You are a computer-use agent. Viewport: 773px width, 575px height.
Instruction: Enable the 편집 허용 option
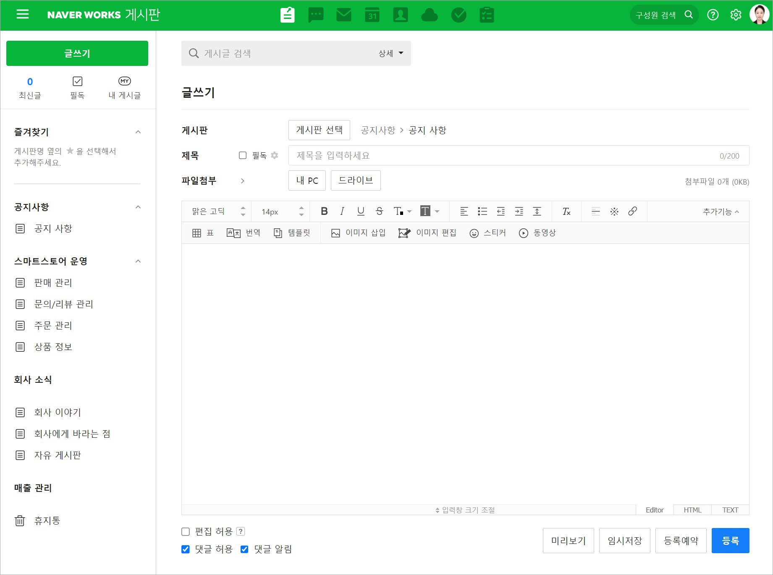[x=185, y=531]
